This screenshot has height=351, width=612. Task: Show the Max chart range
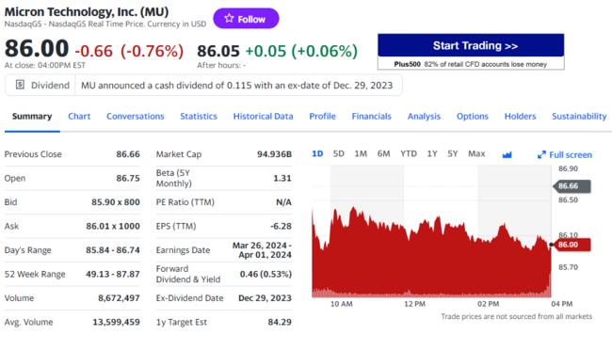pos(476,153)
